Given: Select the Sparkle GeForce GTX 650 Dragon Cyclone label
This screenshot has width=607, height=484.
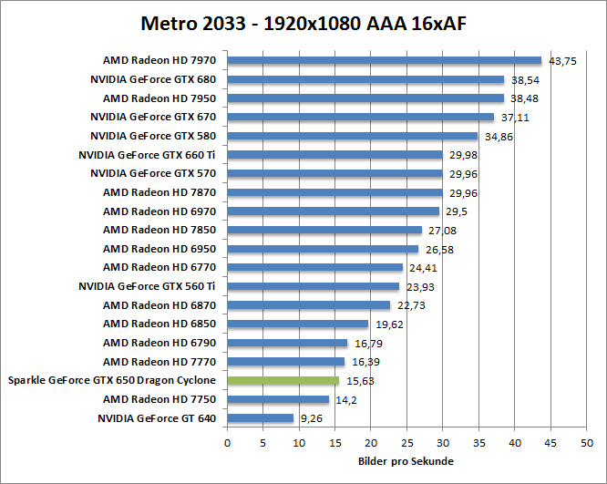Looking at the screenshot, I should click(112, 381).
